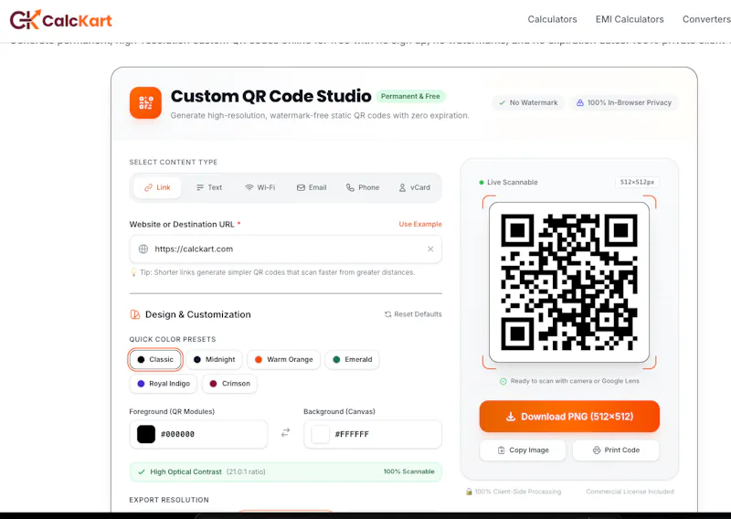This screenshot has height=519, width=731.
Task: Click the Live Scannable status indicator
Action: pos(508,183)
